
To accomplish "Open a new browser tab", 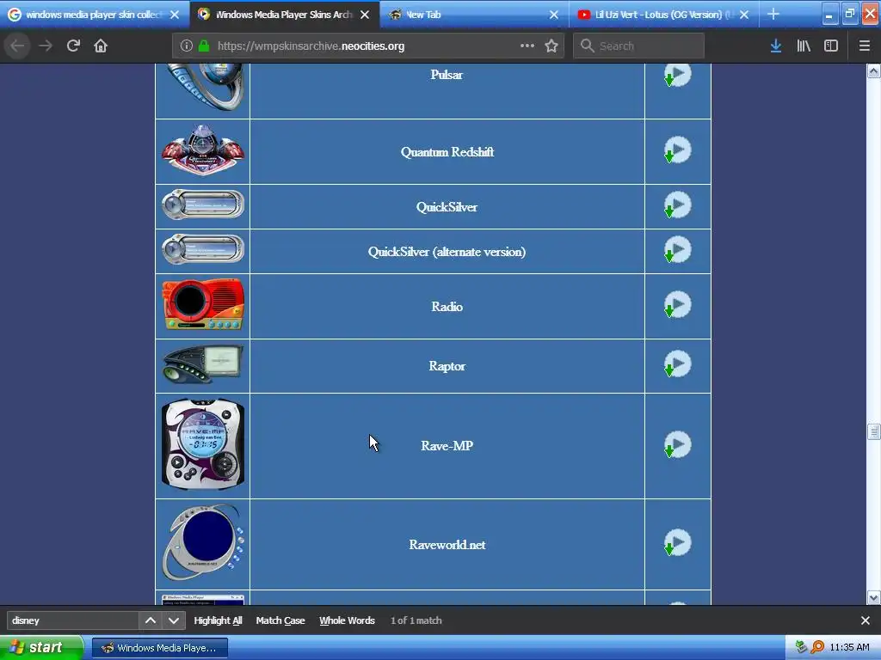I will [773, 14].
